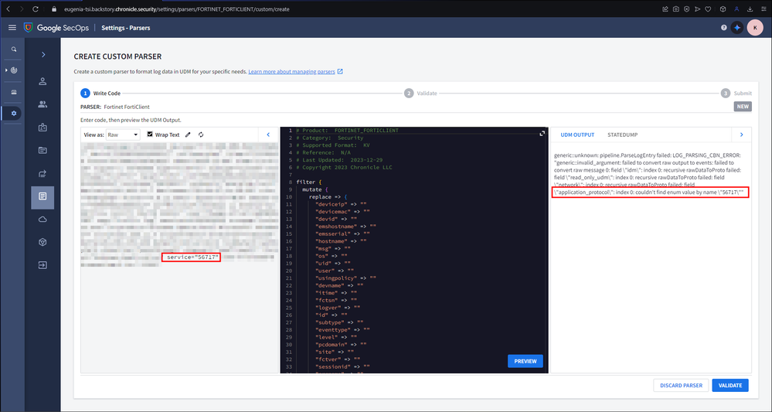Toggle the Wrap Text checkbox
772x412 pixels.
(x=150, y=134)
